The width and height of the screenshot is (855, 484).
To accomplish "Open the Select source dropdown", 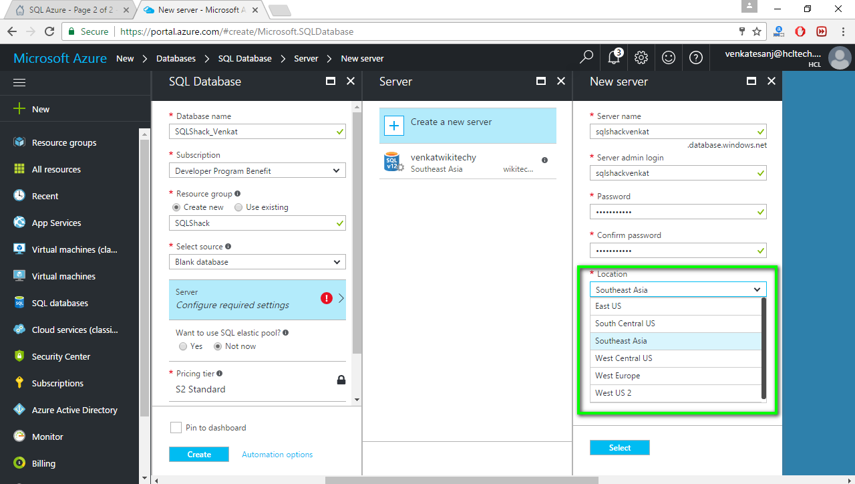I will [257, 262].
